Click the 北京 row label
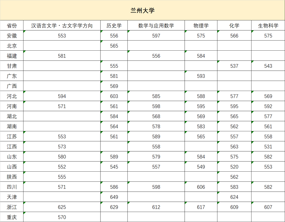The width and height of the screenshot is (285, 222). (x=12, y=46)
